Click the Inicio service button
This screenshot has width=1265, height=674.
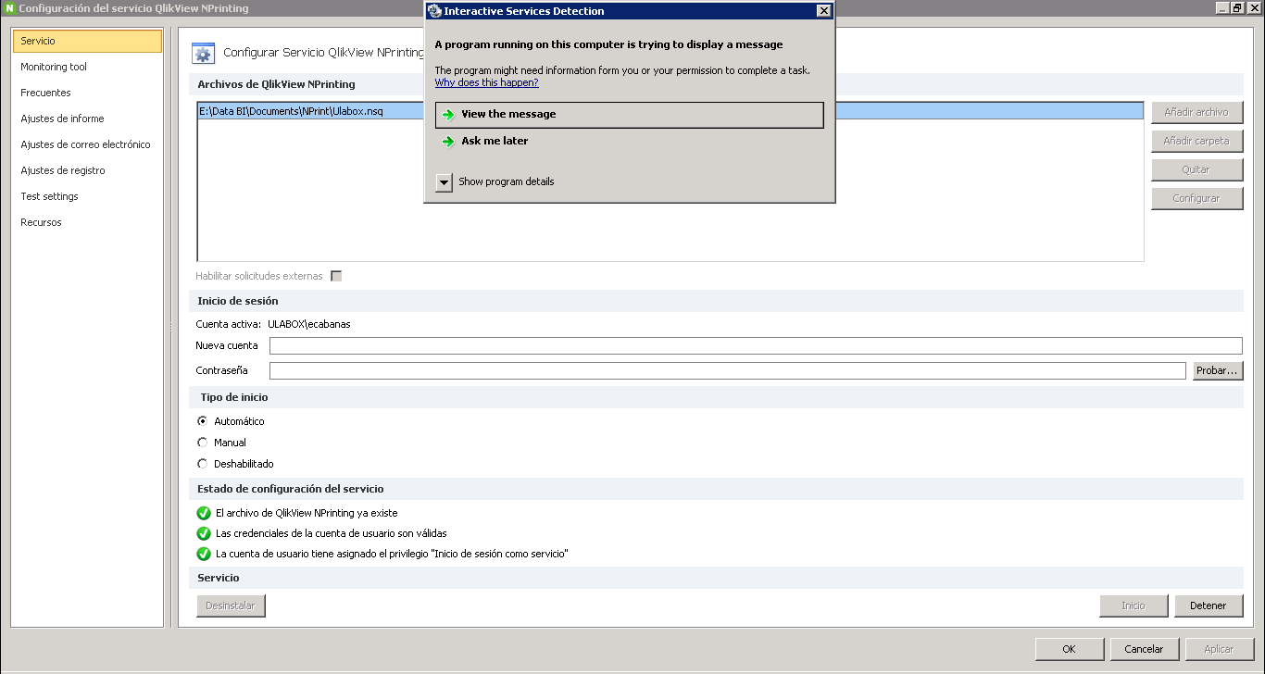point(1133,605)
